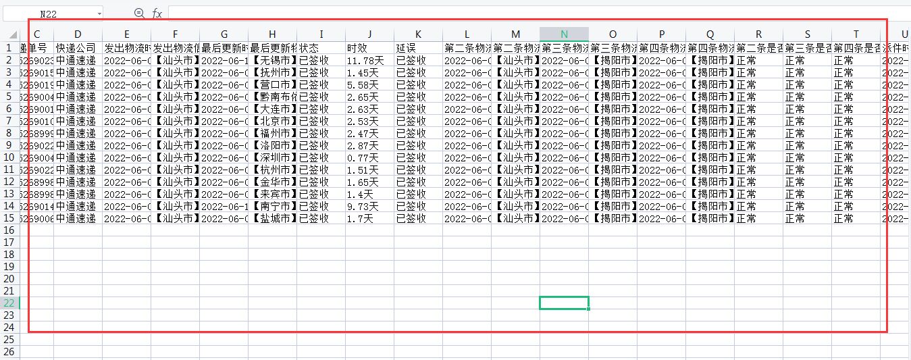The height and width of the screenshot is (360, 911).
Task: Select row 22 header
Action: coord(10,303)
